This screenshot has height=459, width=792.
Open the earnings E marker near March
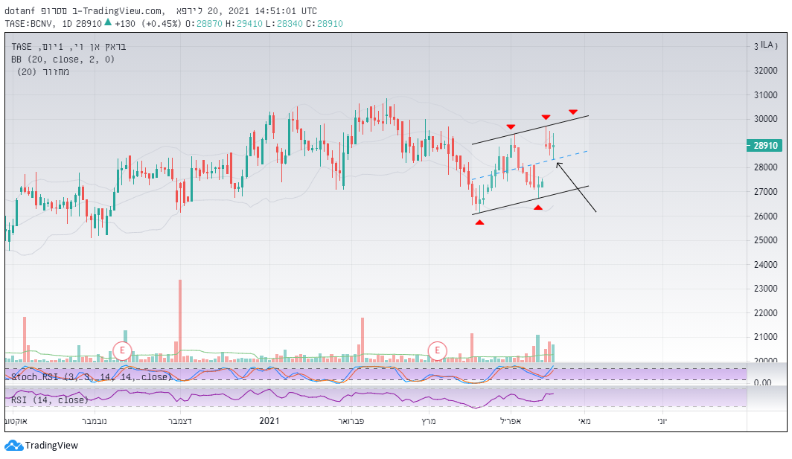(x=438, y=350)
